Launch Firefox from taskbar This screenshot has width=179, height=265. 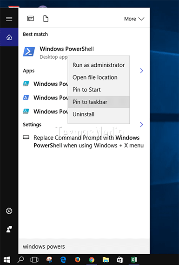(78, 259)
